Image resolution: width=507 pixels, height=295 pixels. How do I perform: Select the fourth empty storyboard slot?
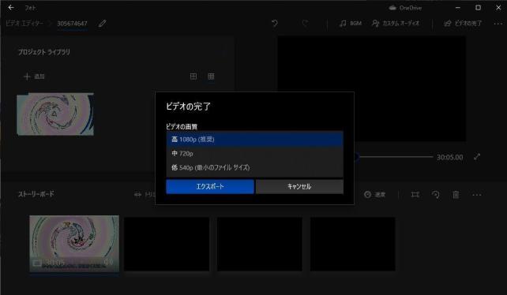tap(352, 244)
